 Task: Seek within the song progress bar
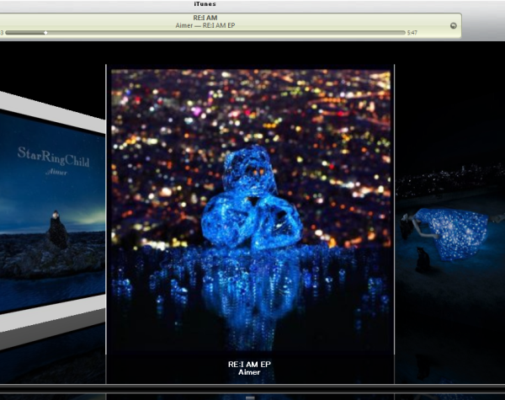tap(205, 33)
